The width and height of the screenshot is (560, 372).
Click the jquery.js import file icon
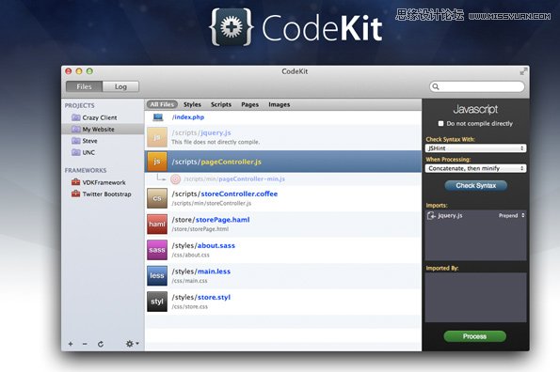pos(431,215)
